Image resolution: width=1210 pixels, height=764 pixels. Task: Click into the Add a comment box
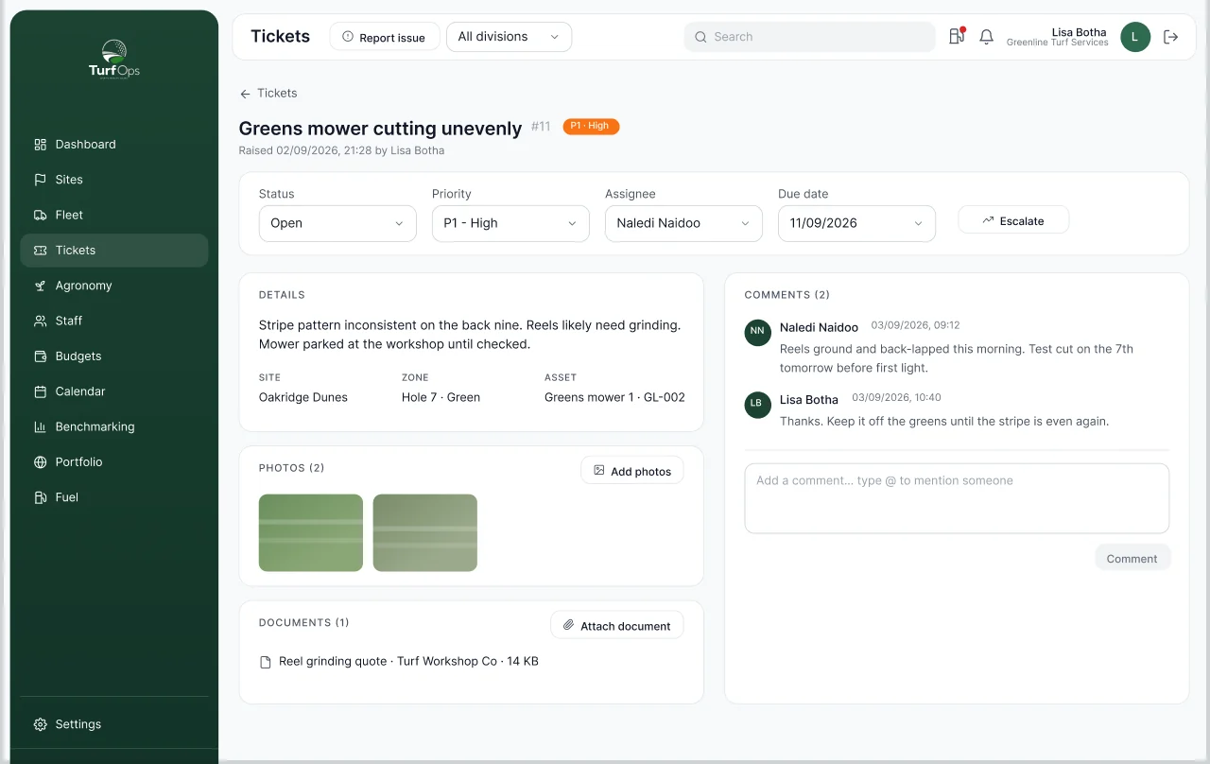pyautogui.click(x=957, y=498)
